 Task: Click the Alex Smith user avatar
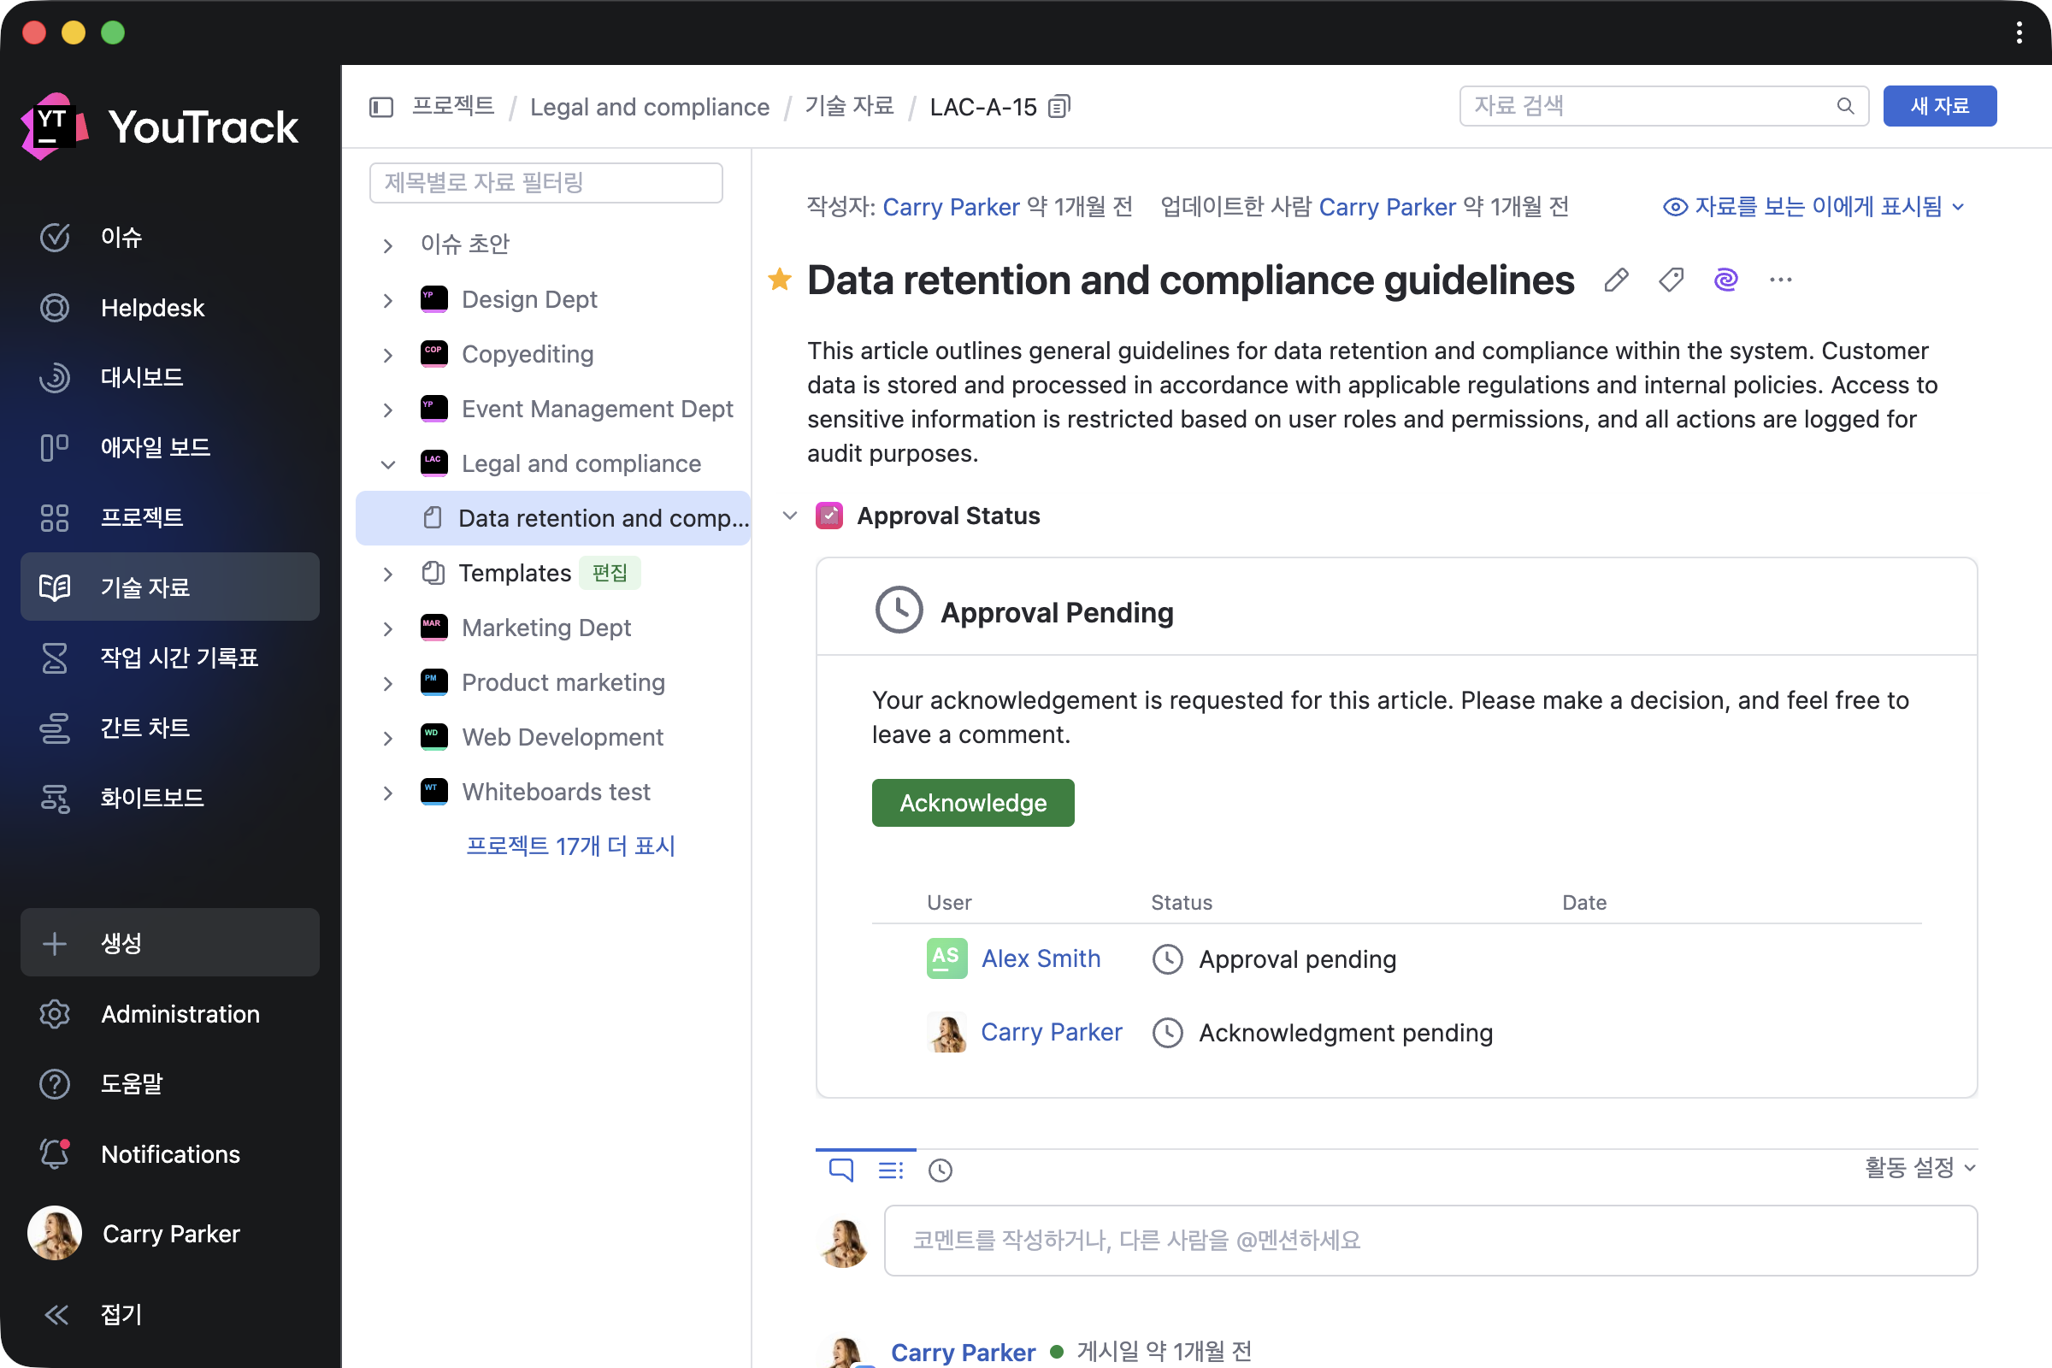(946, 958)
